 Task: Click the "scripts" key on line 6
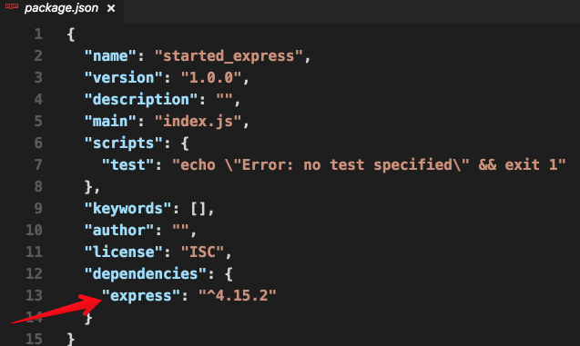point(124,143)
